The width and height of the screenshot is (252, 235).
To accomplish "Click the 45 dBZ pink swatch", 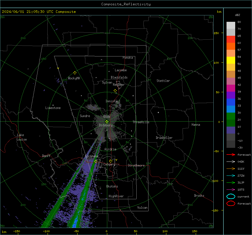I will (231, 81).
